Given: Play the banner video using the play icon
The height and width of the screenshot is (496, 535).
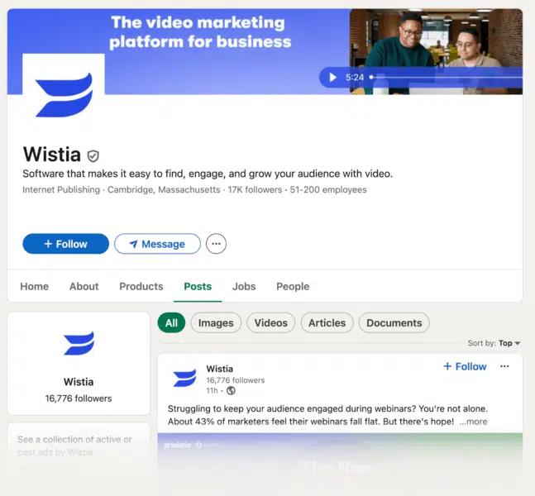Looking at the screenshot, I should coord(332,78).
